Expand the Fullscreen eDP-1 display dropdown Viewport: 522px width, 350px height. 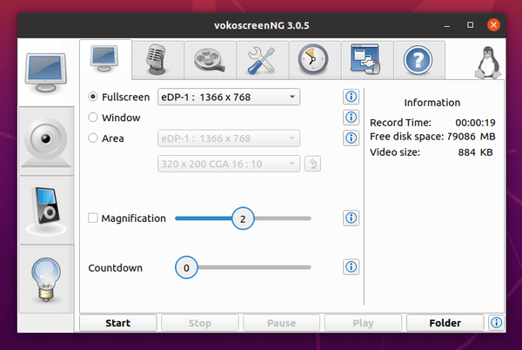coord(229,97)
